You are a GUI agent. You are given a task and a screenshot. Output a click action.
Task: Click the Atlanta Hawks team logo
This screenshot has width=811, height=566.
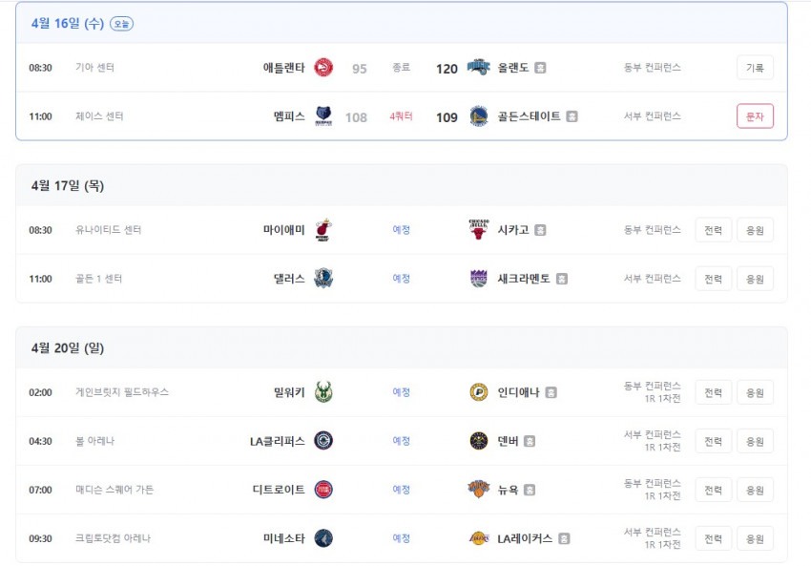[x=323, y=67]
